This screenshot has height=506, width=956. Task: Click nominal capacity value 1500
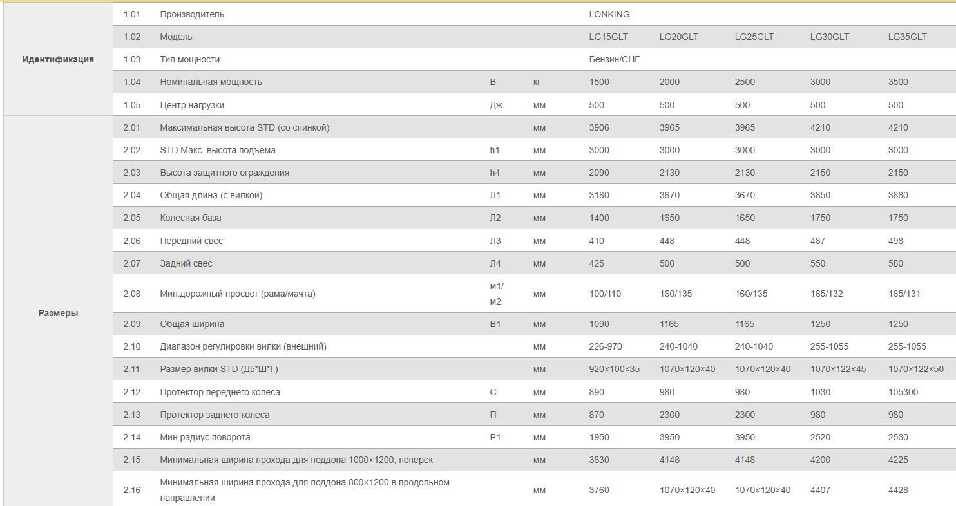(599, 82)
